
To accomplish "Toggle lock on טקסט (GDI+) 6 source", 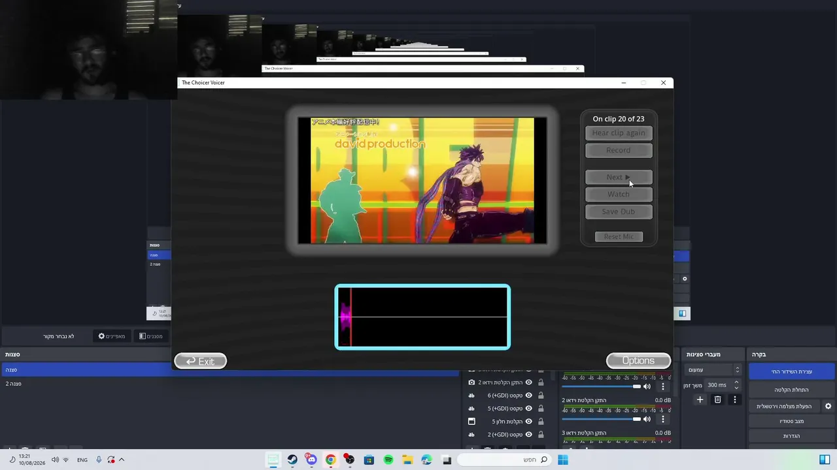I will click(x=541, y=396).
